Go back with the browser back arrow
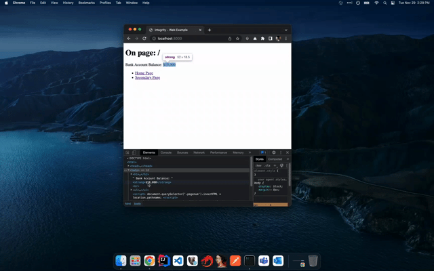Screen dimensions: 434x271 [129, 39]
